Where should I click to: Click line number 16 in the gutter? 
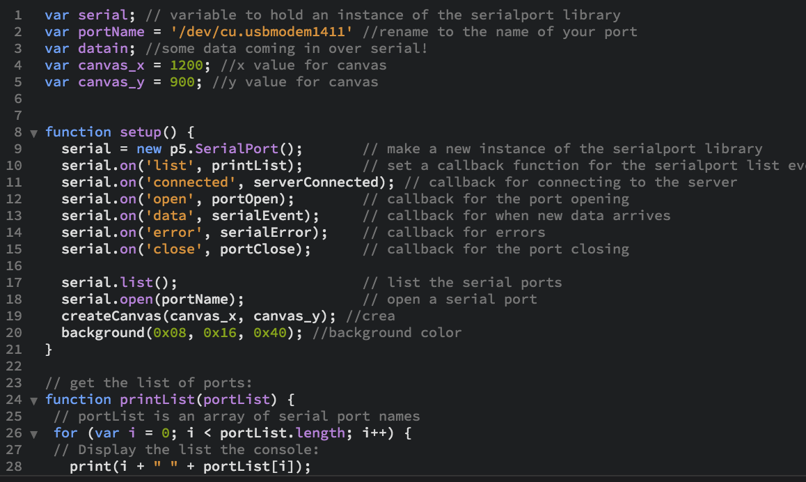pos(14,265)
